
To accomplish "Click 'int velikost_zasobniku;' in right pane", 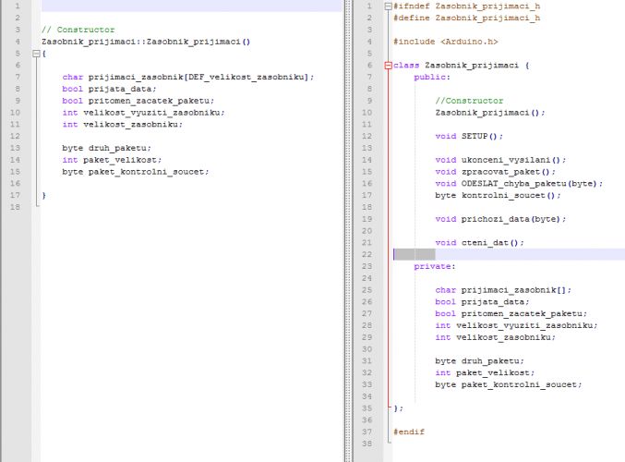I will click(x=496, y=337).
